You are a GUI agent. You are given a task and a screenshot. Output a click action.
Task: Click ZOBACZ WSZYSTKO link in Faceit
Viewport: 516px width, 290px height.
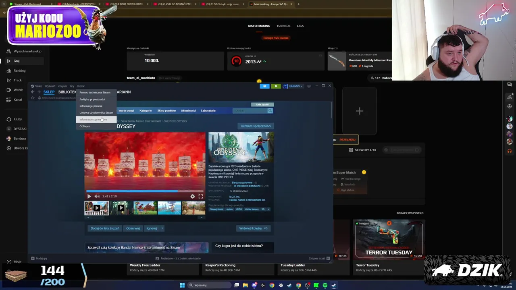pos(410,213)
